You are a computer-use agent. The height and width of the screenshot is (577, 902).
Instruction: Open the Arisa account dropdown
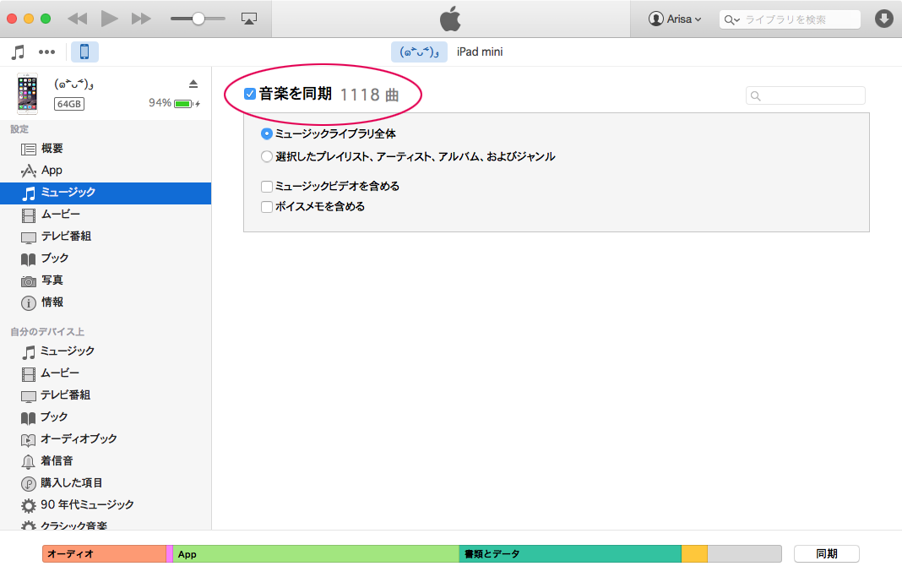675,19
